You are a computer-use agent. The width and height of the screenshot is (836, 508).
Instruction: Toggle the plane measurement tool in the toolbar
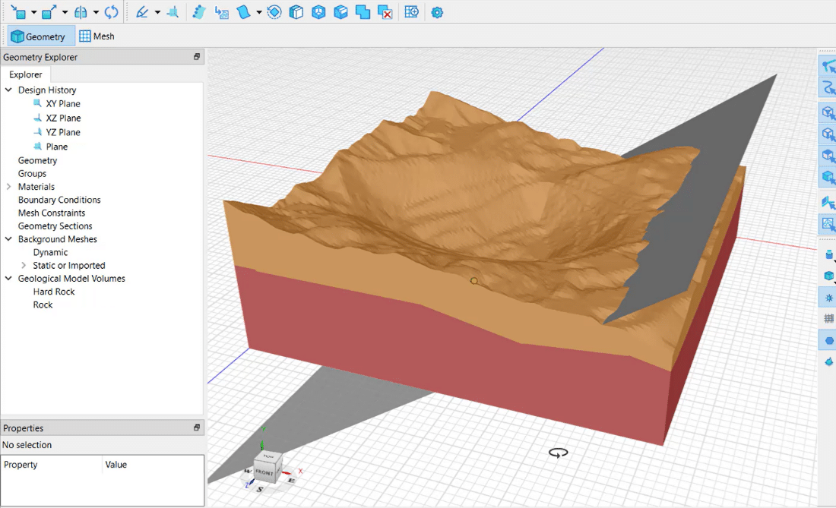click(173, 11)
